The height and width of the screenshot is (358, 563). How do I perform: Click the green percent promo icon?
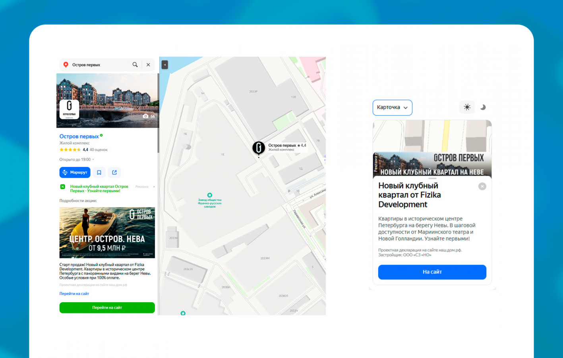coord(63,187)
